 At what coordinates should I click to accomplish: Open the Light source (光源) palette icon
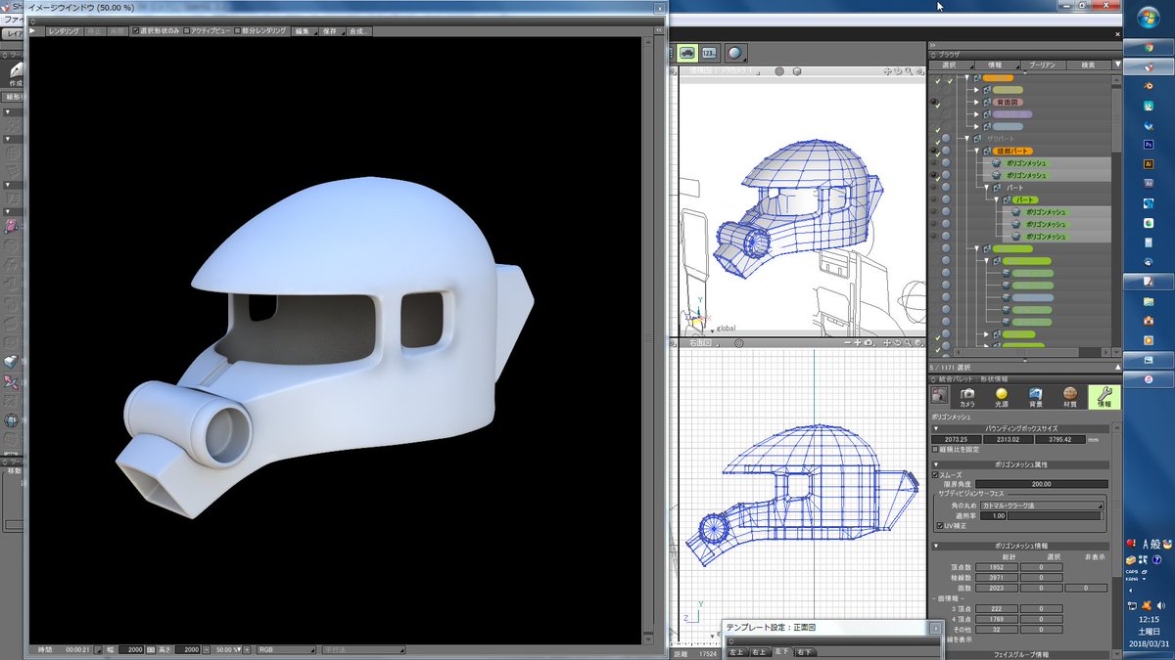tap(1002, 395)
